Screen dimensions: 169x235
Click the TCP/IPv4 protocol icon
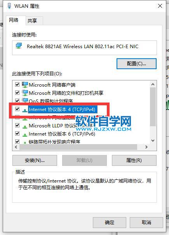point(25,110)
